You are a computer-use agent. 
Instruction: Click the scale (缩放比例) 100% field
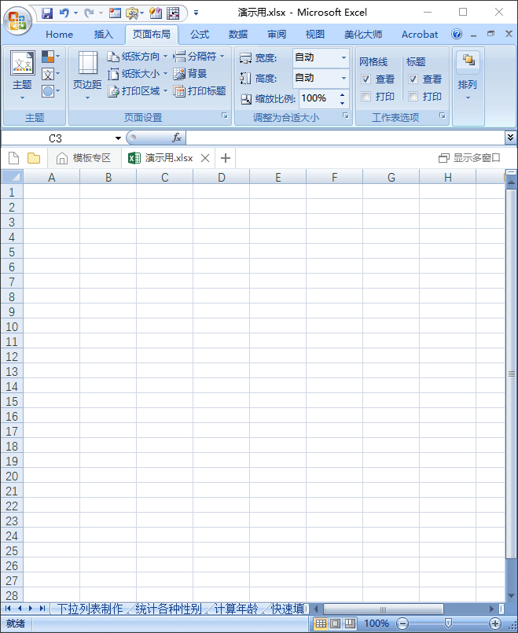click(318, 98)
